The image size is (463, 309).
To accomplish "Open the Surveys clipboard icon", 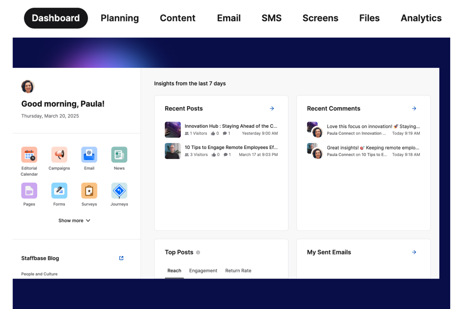I will click(89, 191).
